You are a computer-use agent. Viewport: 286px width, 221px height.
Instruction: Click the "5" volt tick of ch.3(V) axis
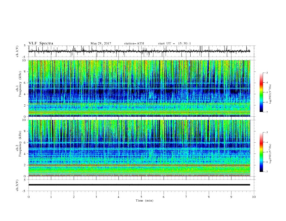click(x=25, y=180)
